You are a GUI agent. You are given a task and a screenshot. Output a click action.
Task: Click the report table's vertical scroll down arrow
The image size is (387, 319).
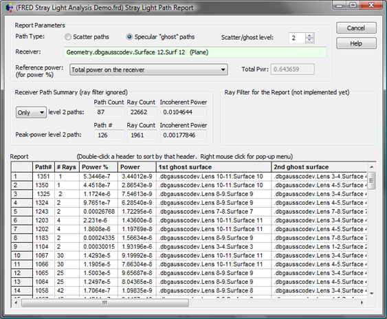pos(372,294)
